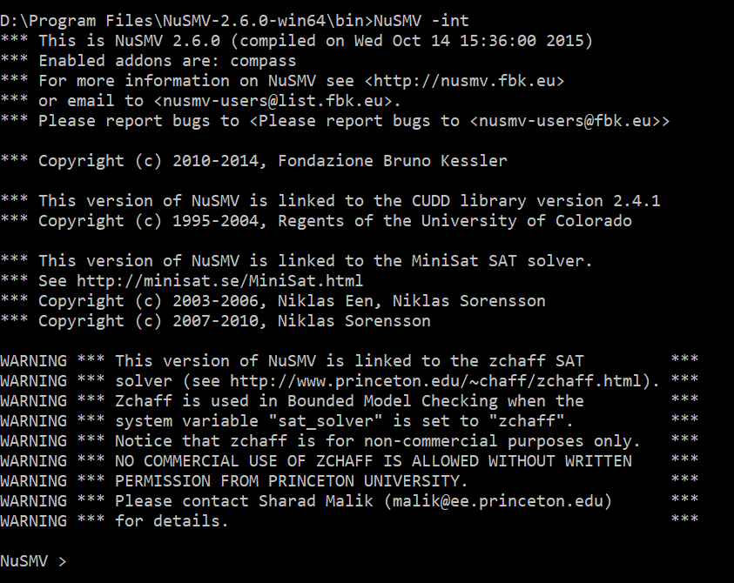Click the nusmv-users@fbk.eu bug report address
This screenshot has height=583, width=734.
(565, 121)
